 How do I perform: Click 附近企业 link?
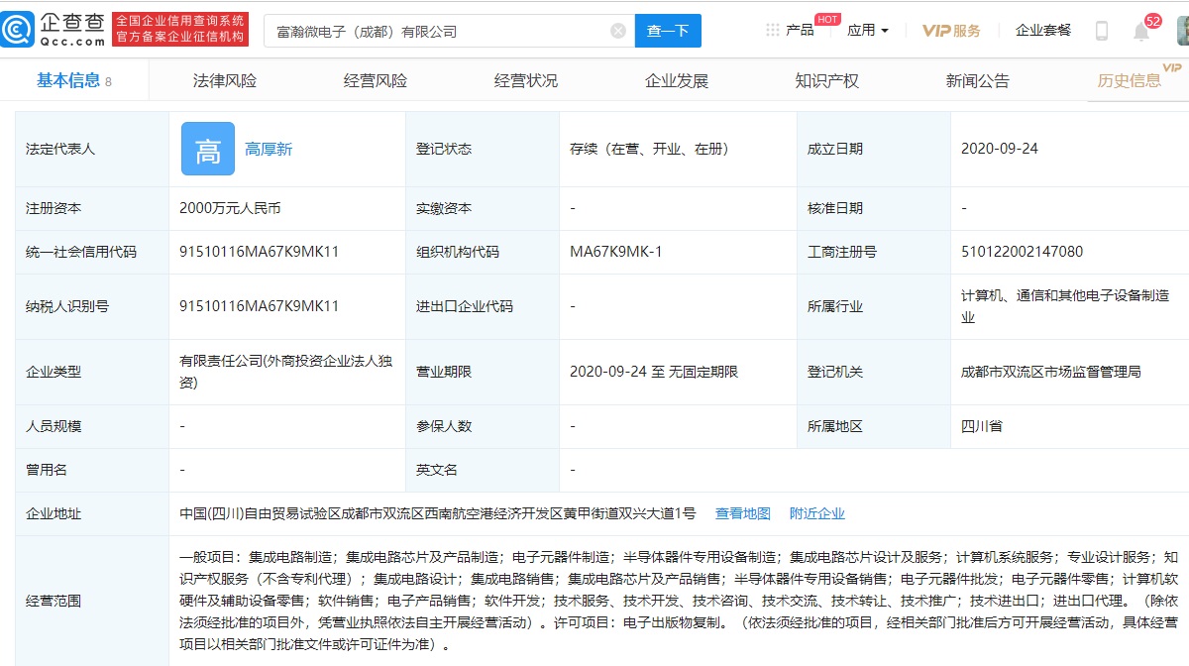click(817, 513)
